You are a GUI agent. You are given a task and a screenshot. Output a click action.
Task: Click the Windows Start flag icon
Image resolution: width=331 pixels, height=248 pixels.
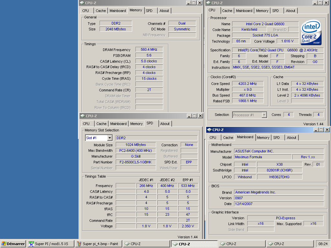(4, 244)
